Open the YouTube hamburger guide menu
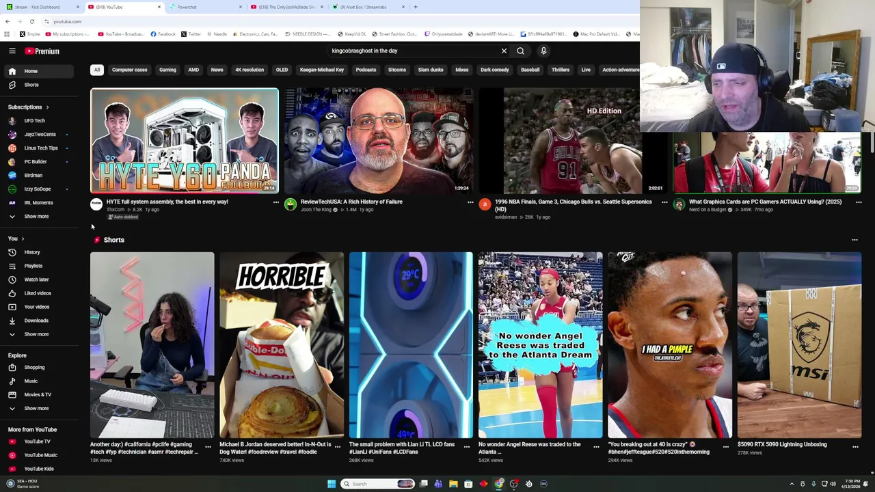The height and width of the screenshot is (492, 875). [12, 51]
